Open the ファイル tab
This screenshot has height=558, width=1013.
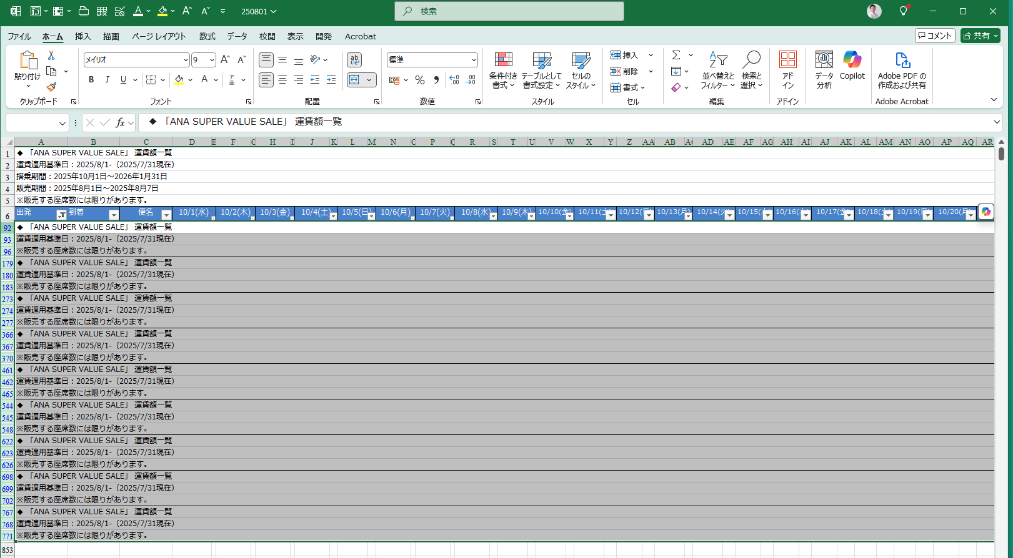click(x=19, y=36)
